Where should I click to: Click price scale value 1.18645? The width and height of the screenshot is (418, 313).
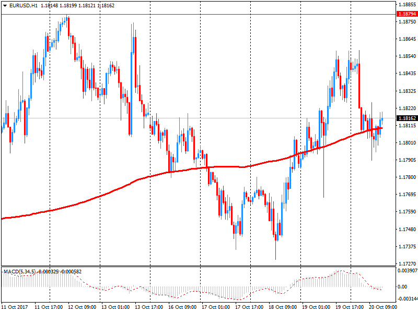(x=407, y=39)
